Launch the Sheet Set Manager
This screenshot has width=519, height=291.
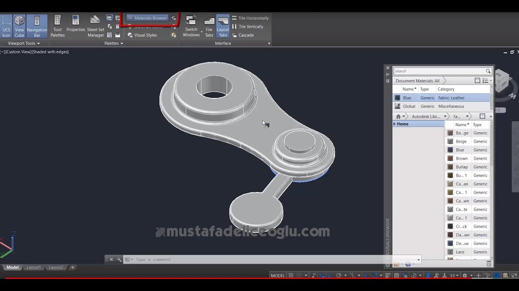95,26
